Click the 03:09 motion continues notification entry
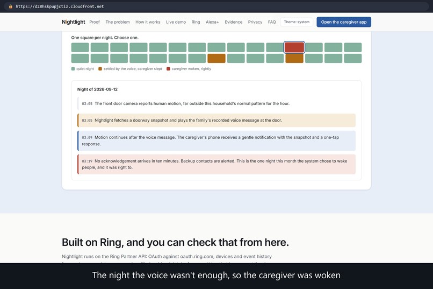 click(x=216, y=140)
